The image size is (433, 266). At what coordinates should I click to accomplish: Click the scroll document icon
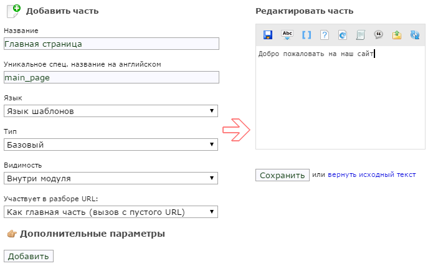(x=360, y=35)
